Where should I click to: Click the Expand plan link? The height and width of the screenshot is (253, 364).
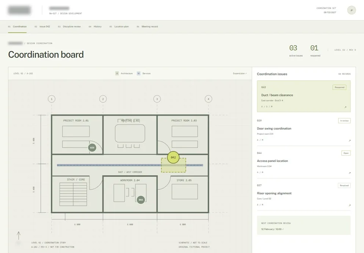point(240,74)
